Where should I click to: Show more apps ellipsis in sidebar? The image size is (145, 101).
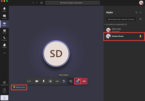(4, 53)
